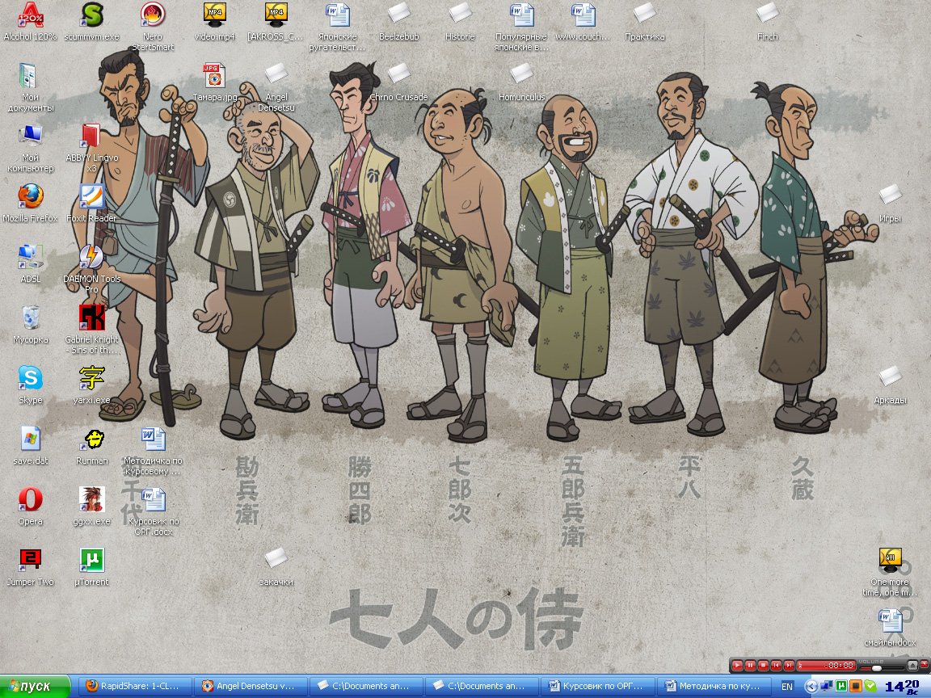The width and height of the screenshot is (931, 698).
Task: Skip to previous track in media player
Action: (x=776, y=666)
